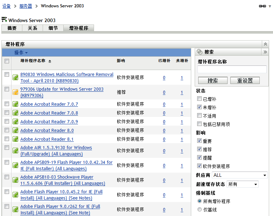Viewport: 273px width, 216px height.
Task: Switch to the 细节 tab
Action: [53, 28]
